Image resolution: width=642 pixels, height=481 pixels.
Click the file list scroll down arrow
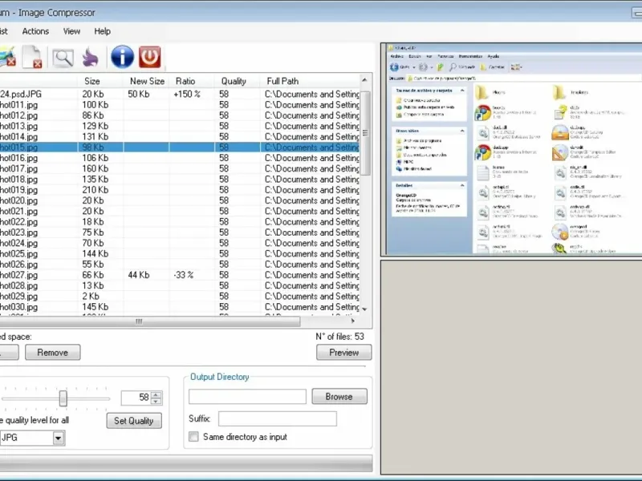click(364, 309)
